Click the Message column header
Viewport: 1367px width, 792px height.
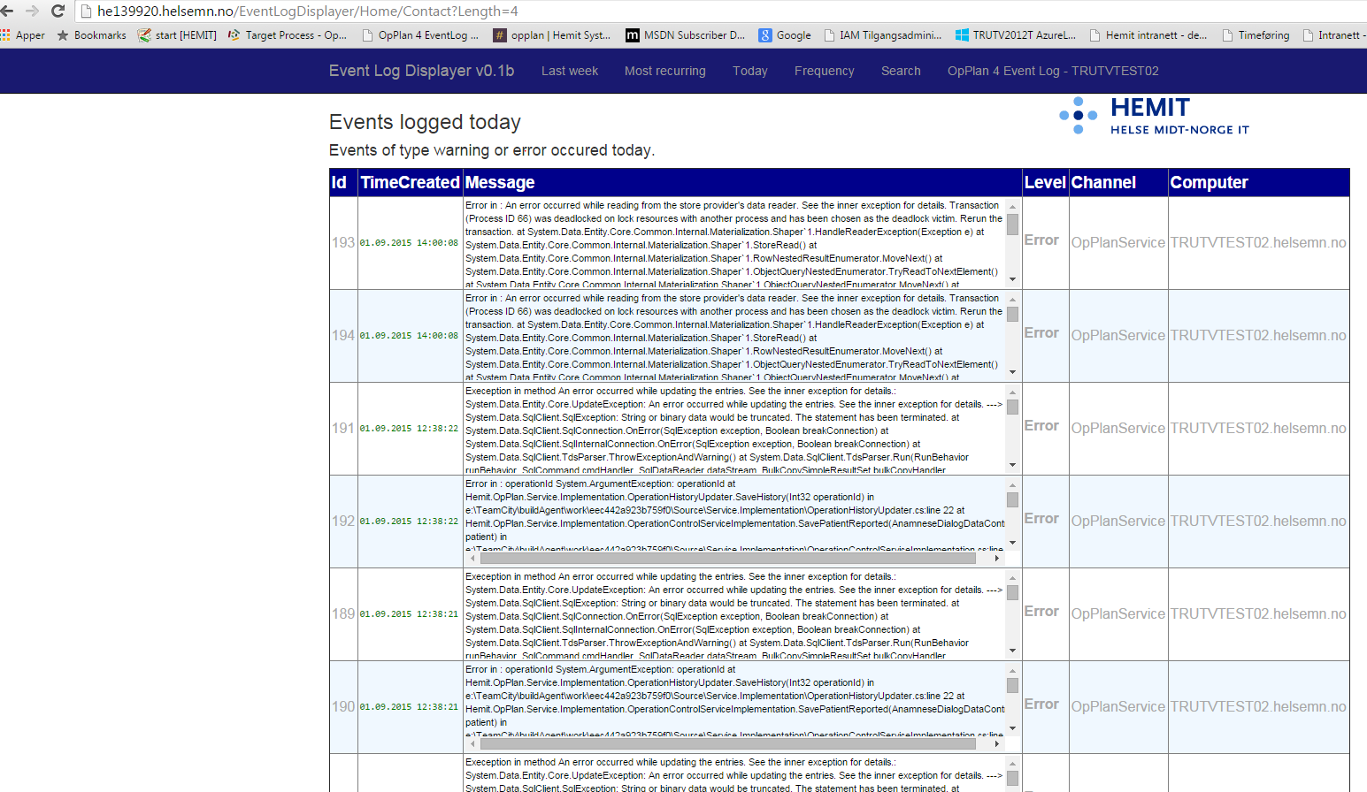tap(742, 182)
